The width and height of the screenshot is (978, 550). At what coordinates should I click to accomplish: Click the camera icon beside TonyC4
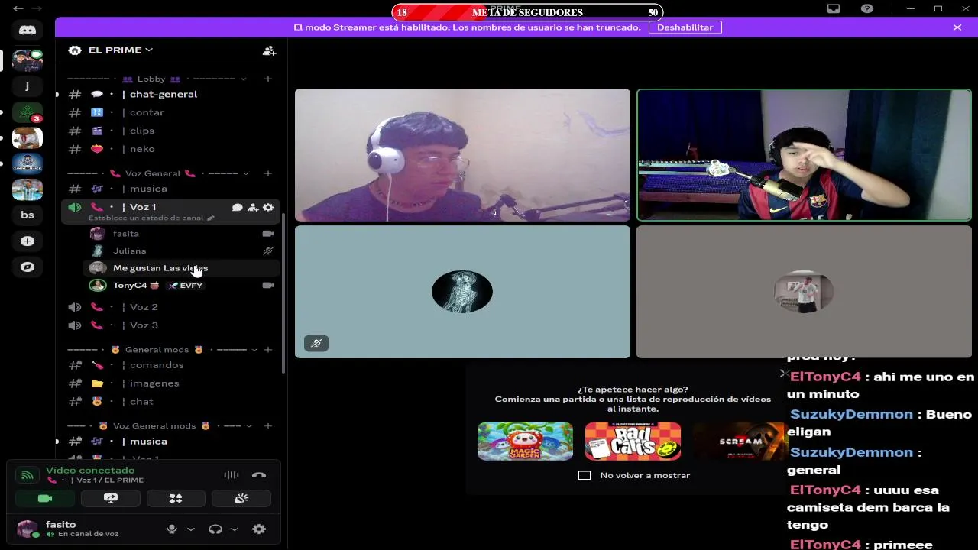coord(268,285)
